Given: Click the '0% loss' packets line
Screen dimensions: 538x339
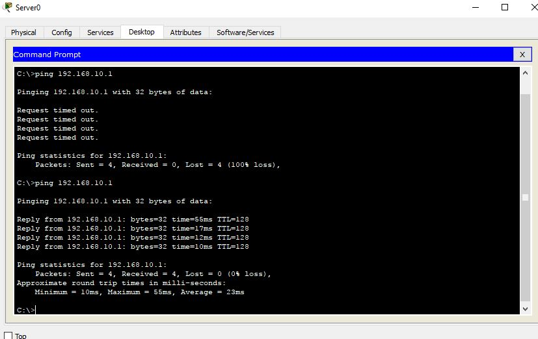Looking at the screenshot, I should (x=153, y=274).
